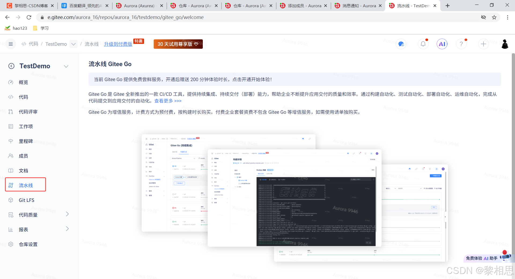Close the 流水线 - TestDemo browser tab
Viewport: 515px width, 279px height.
435,6
